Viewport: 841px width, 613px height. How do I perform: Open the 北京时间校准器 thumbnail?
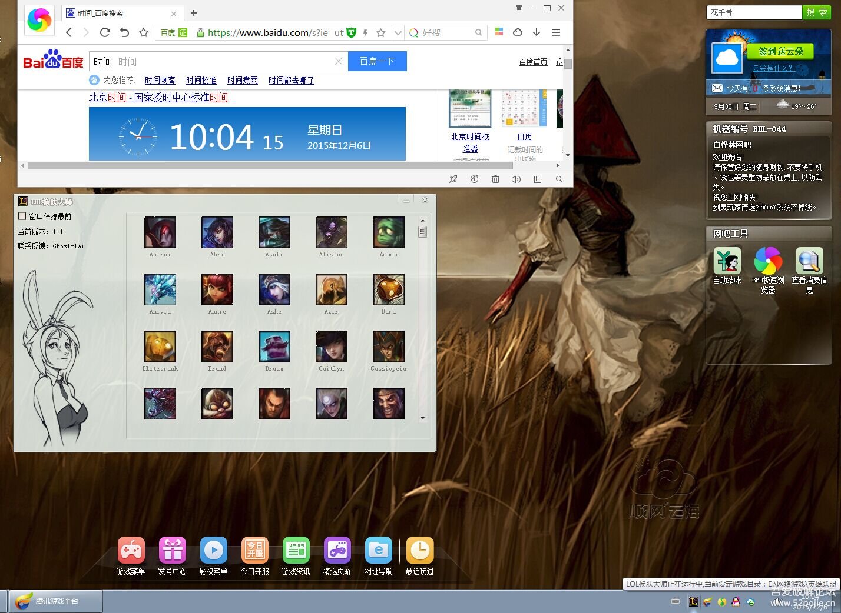click(x=470, y=109)
